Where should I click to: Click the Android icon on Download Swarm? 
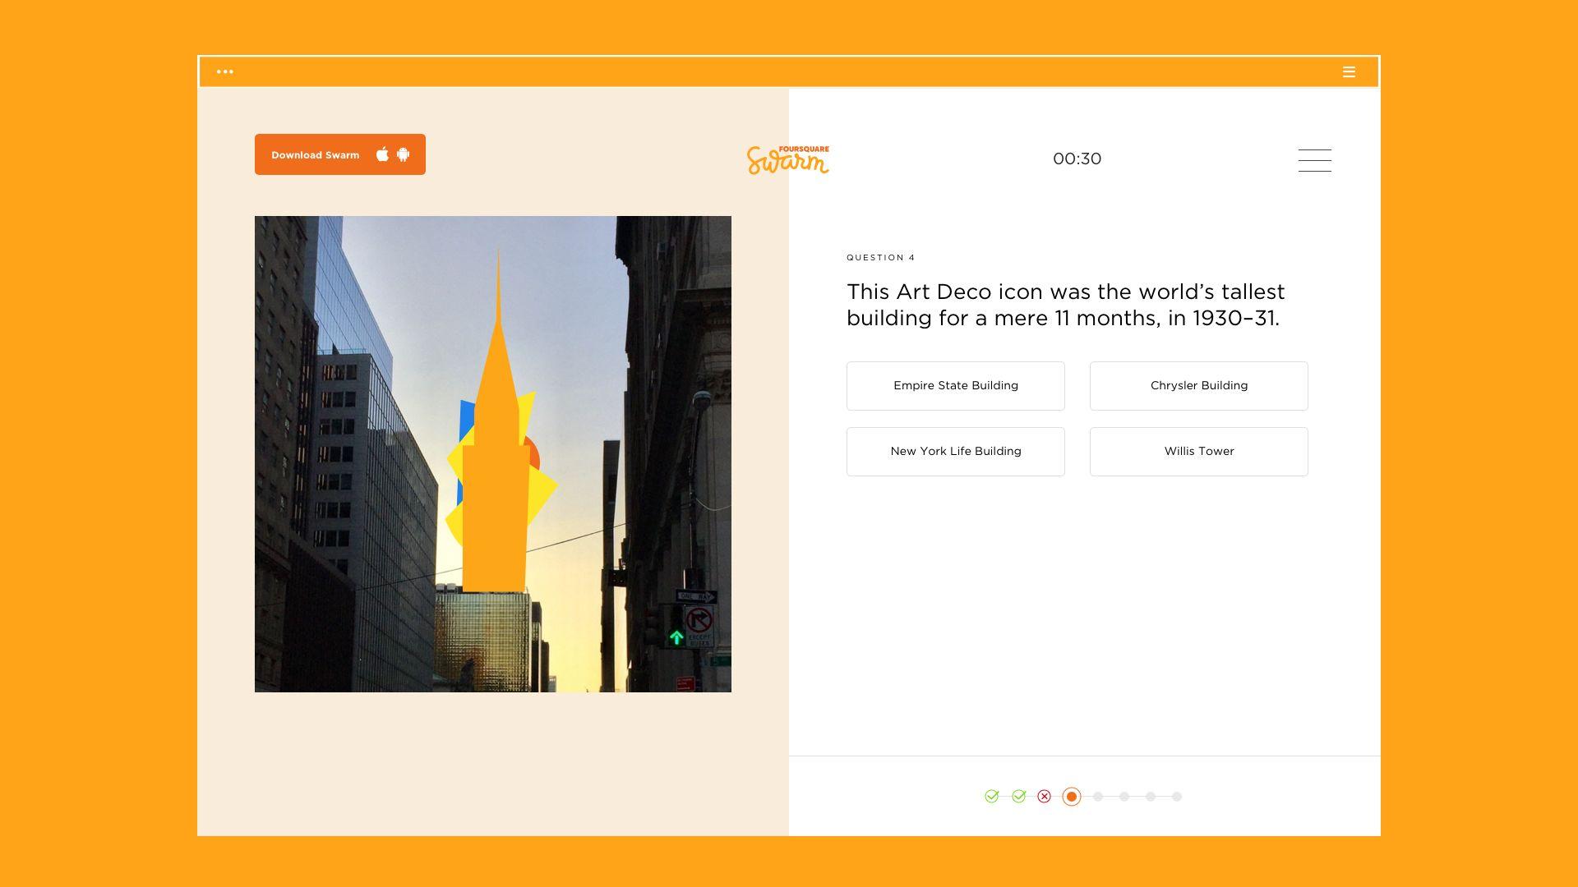click(x=403, y=154)
